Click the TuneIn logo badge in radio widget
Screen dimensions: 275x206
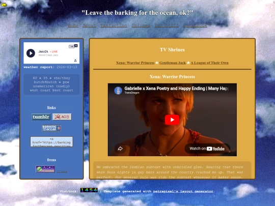pyautogui.click(x=73, y=46)
